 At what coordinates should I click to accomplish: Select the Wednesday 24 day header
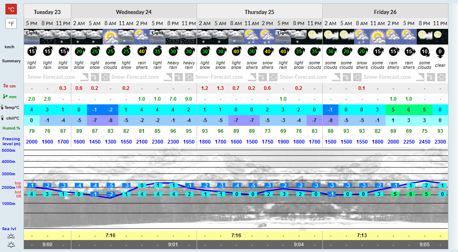click(134, 12)
